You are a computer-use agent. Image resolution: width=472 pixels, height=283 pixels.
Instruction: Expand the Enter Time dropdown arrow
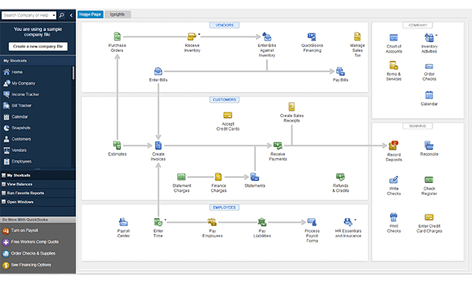166,220
